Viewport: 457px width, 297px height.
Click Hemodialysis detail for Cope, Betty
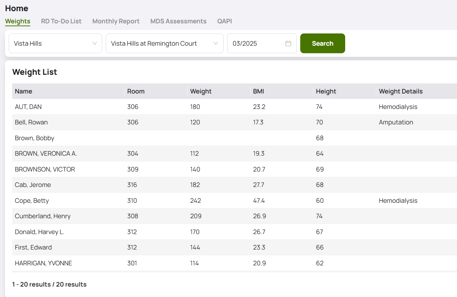click(x=398, y=201)
